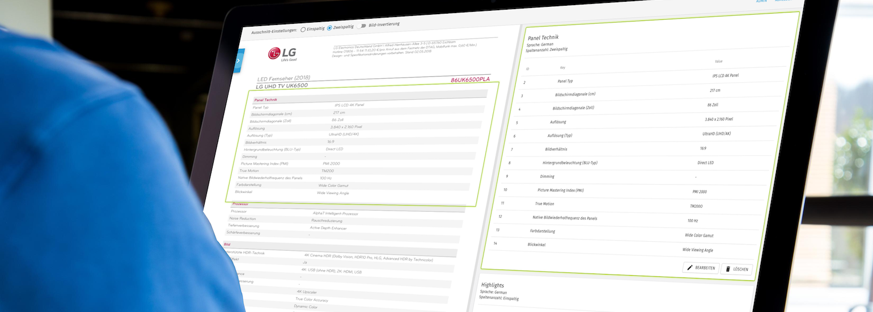The width and height of the screenshot is (873, 312).
Task: Toggle the Bild-Invertierung switch
Action: 363,26
